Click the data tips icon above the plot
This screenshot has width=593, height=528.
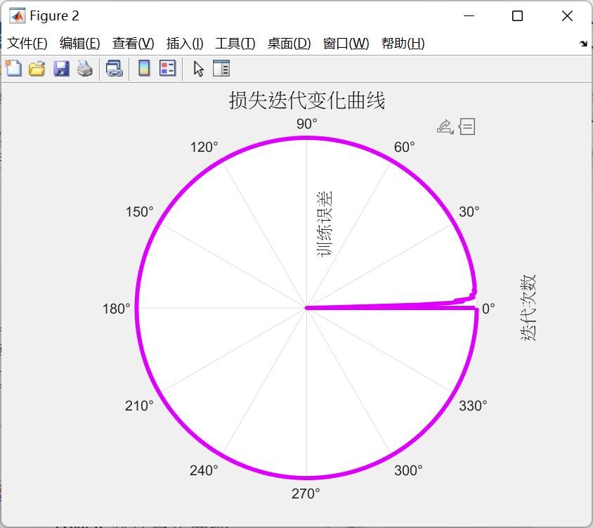[x=467, y=127]
